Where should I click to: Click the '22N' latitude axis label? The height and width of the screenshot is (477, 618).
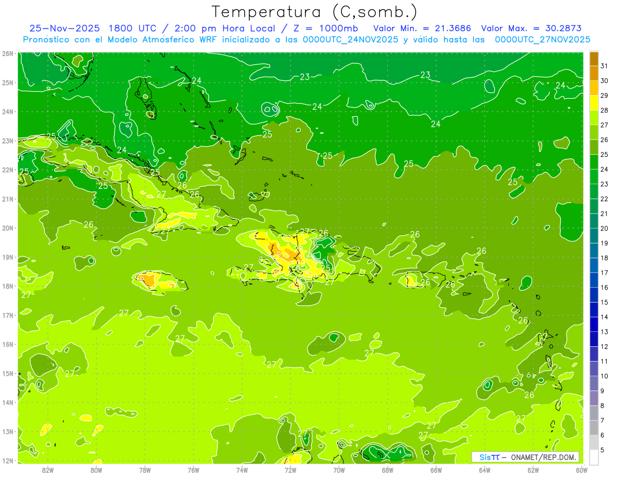click(7, 170)
